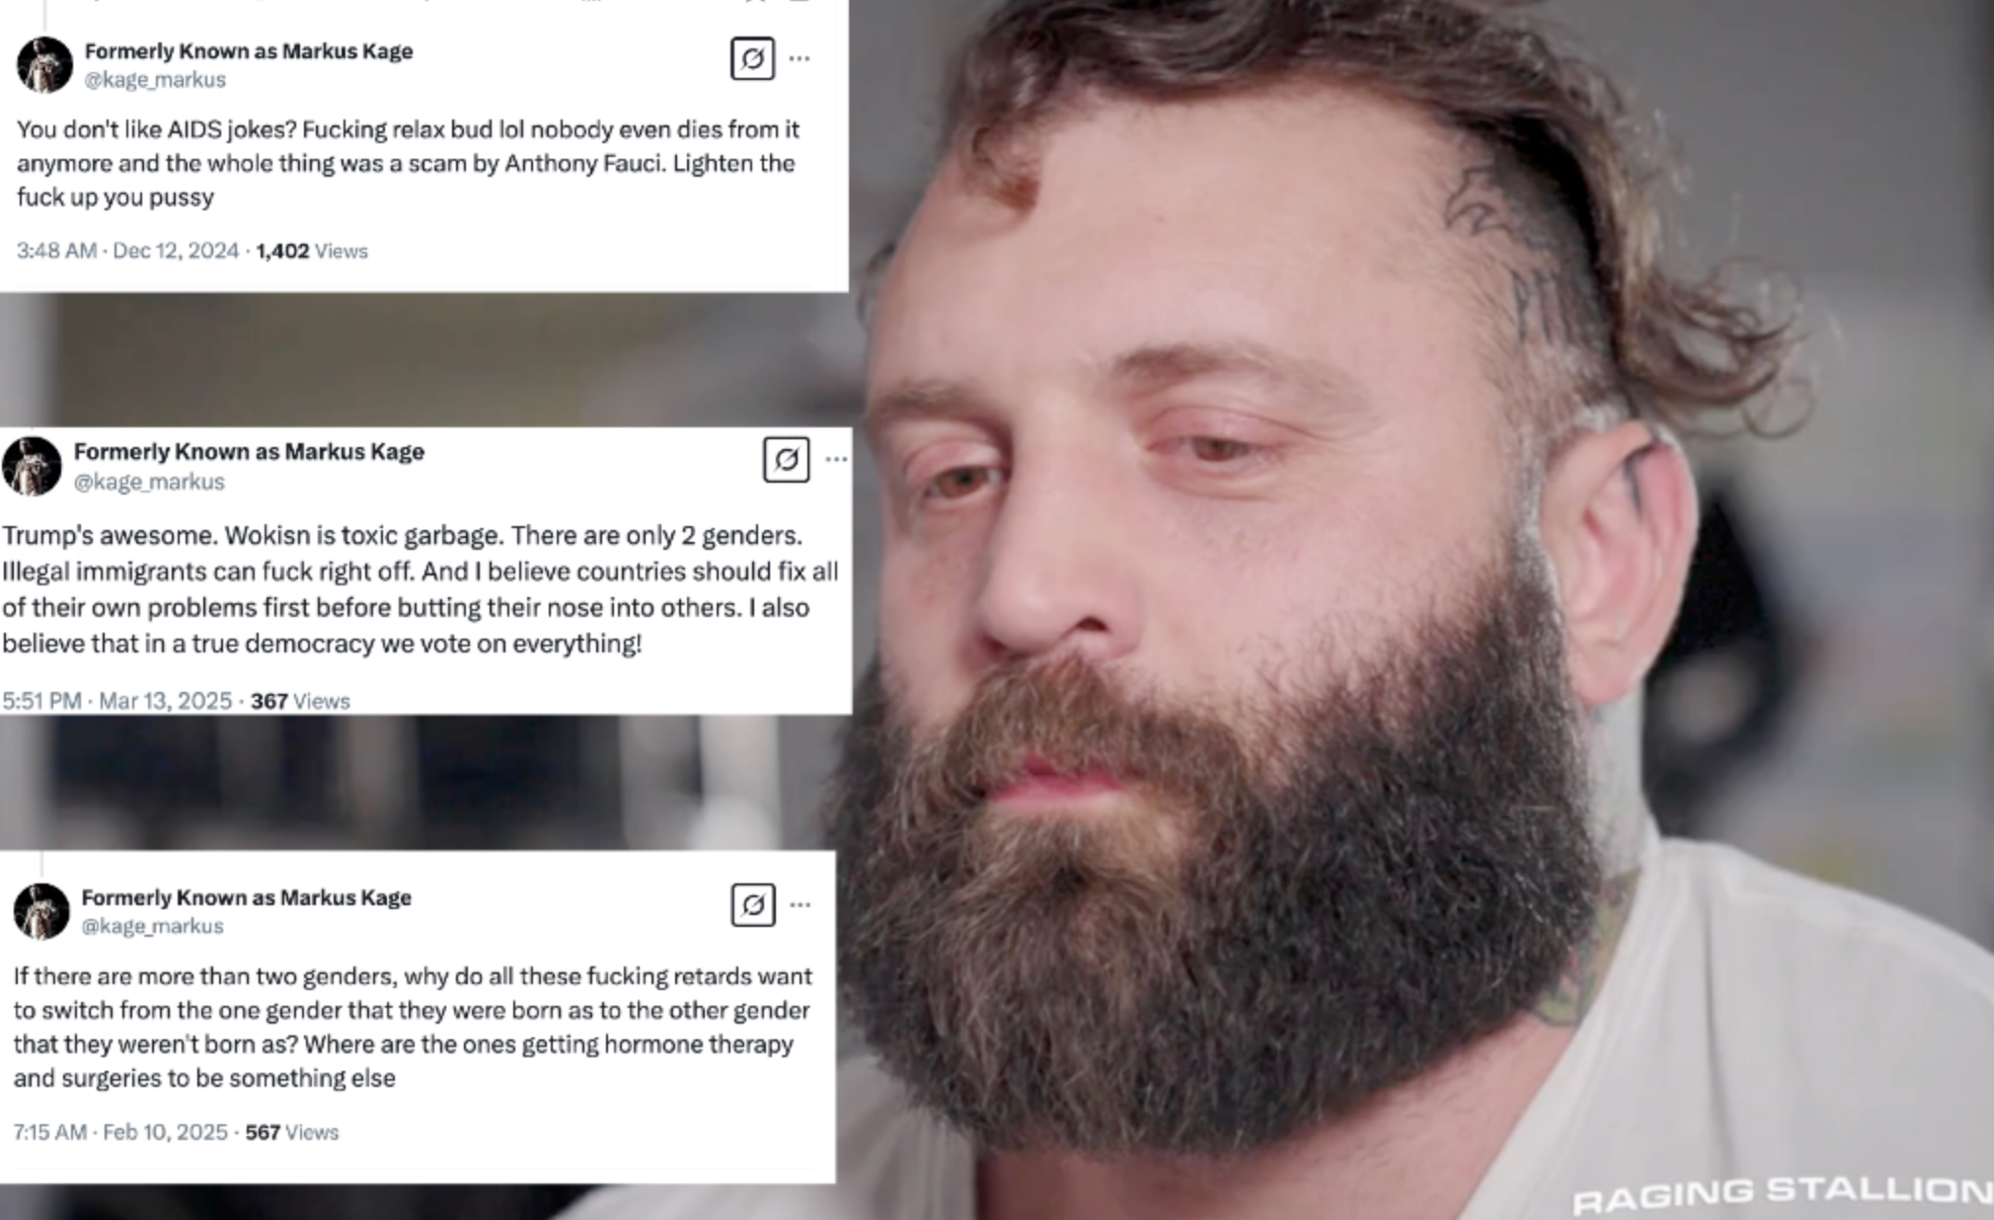1994x1220 pixels.
Task: Open the 3:48 AM · Dec 12, 2024 timestamp
Action: click(127, 251)
